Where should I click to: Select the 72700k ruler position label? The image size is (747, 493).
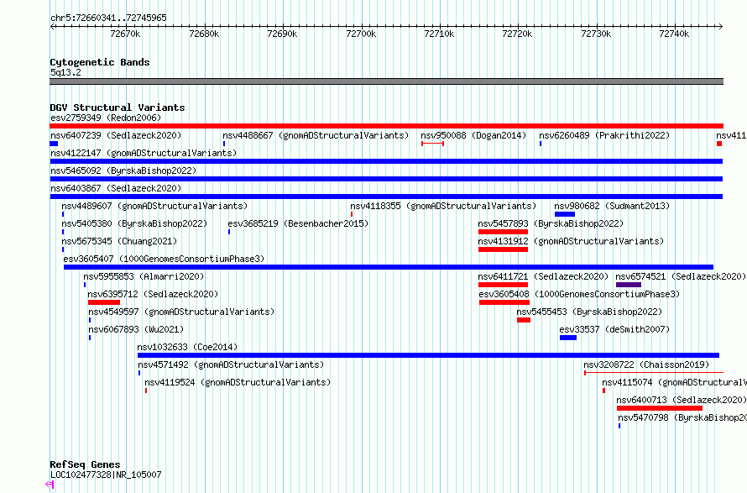[361, 34]
